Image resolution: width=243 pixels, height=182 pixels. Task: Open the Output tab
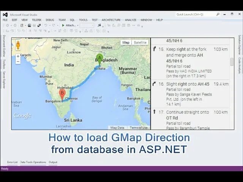pyautogui.click(x=53, y=162)
